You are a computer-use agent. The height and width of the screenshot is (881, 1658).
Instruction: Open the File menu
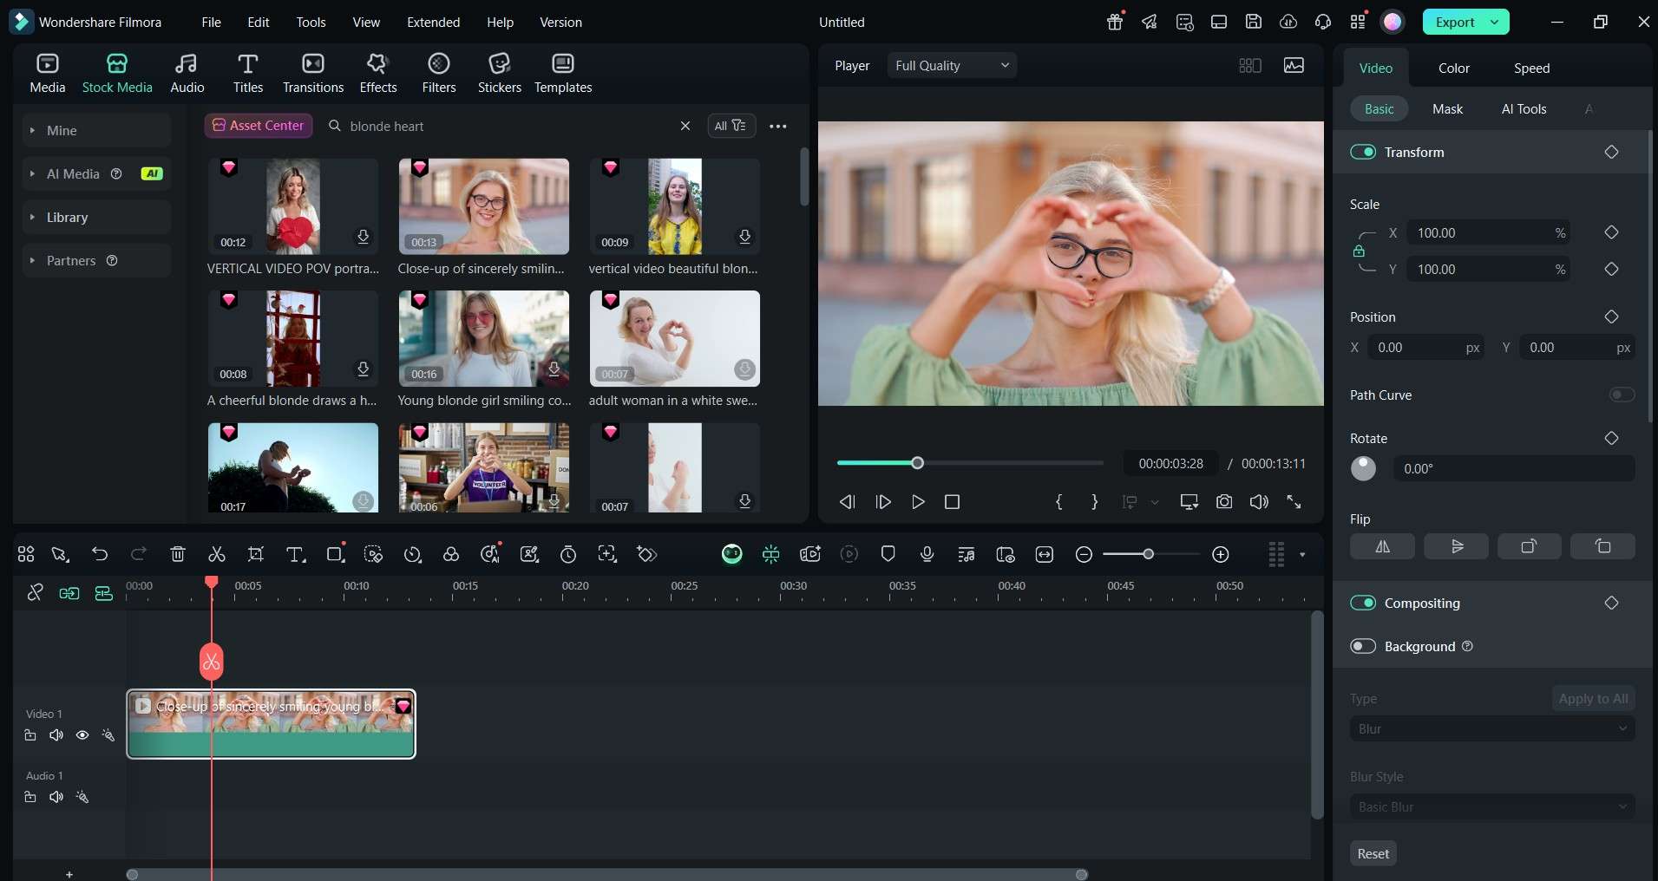(x=211, y=22)
